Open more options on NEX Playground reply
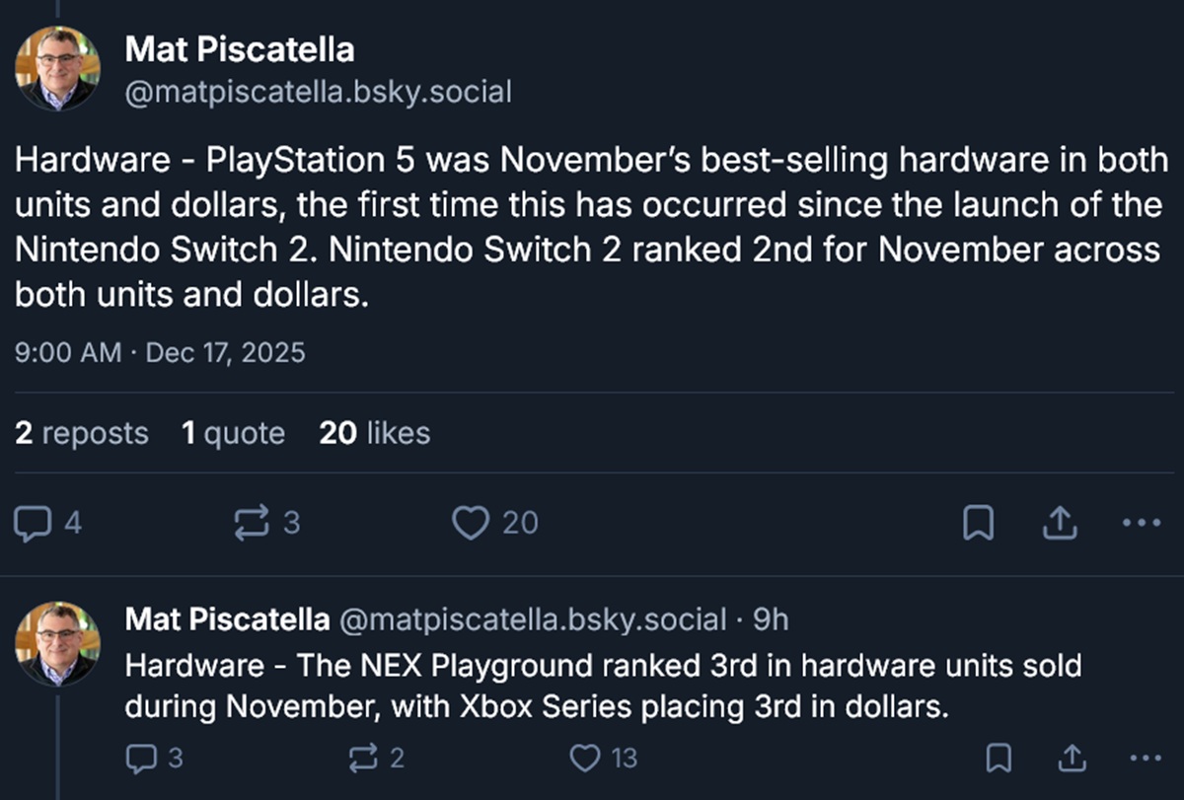1184x800 pixels. click(1145, 758)
